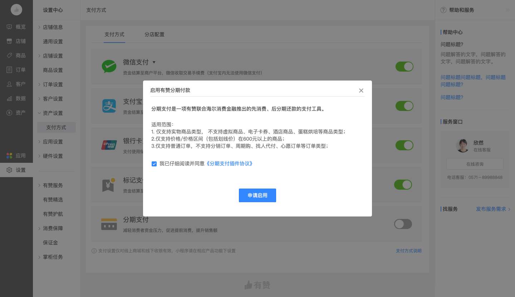515x297 pixels.
Task: Click the 设置 gear icon
Action: pos(10,170)
